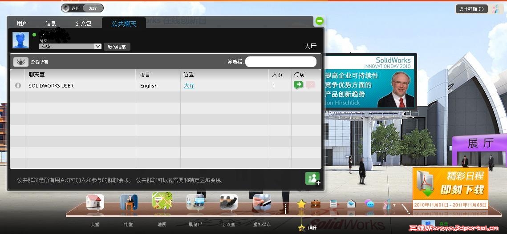Click the 精彩日程 即刻下载 download banner
Screen dimensions: 507x234
coord(450,188)
